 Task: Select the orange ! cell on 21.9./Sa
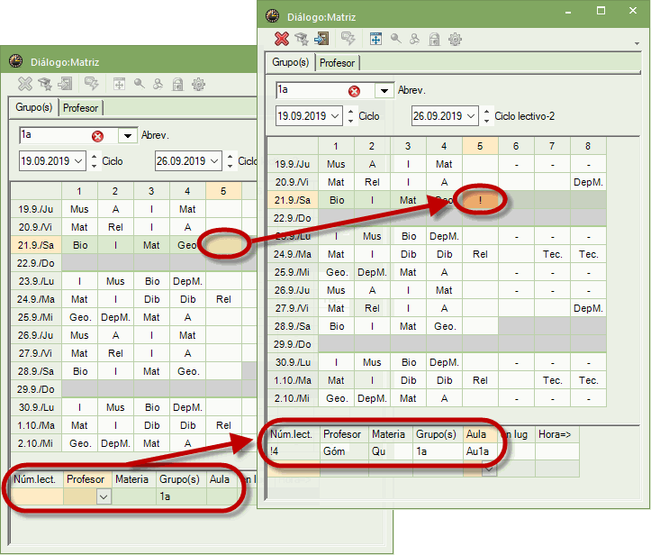tap(480, 200)
